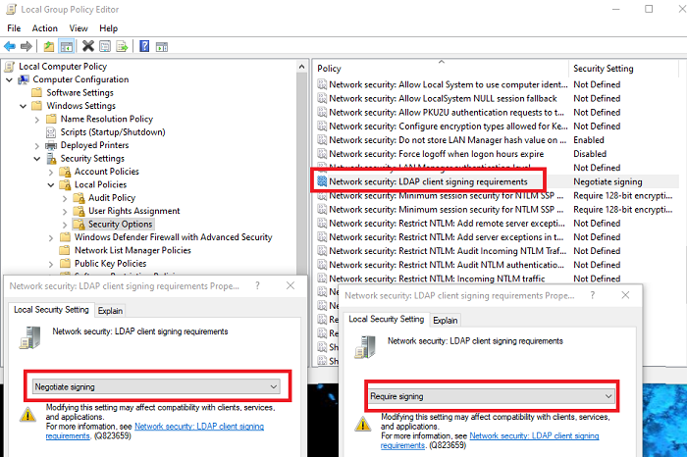Open the File menu

(14, 28)
